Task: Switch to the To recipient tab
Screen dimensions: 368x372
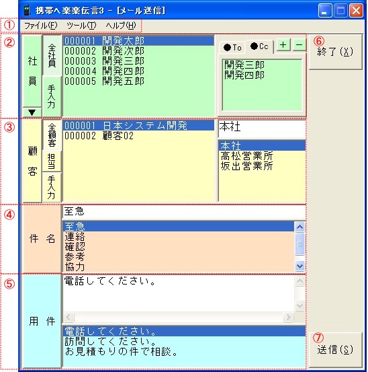Action: click(x=232, y=48)
